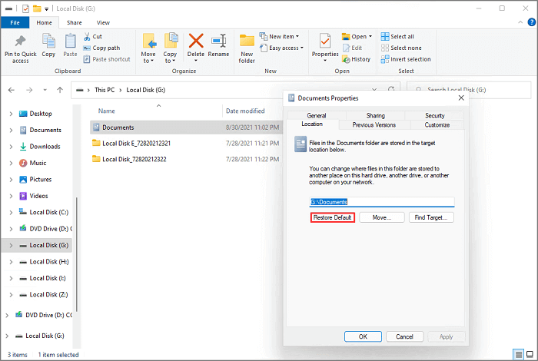Screen dimensions: 538x361
Task: Open the New item dropdown
Action: [281, 36]
